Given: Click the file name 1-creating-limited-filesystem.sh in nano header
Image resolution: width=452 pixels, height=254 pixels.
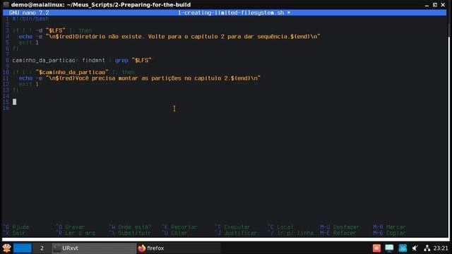Looking at the screenshot, I should tap(231, 13).
